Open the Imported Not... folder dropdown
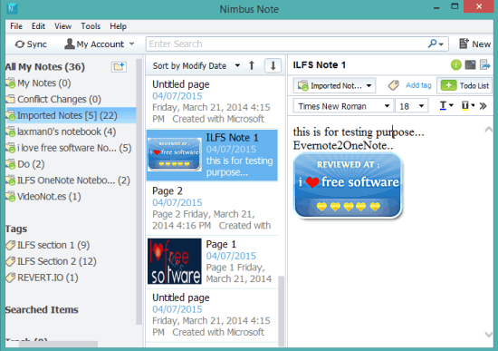Screen dimensions: 498x351 [x=334, y=85]
